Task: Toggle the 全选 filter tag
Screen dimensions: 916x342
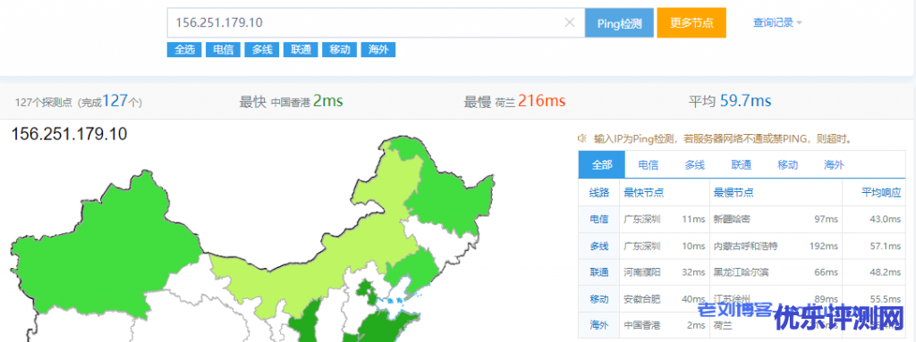Action: tap(184, 50)
